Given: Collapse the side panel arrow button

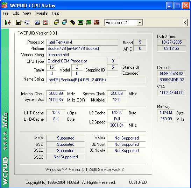Looking at the screenshot, I should pyautogui.click(x=185, y=23).
